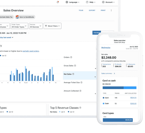This screenshot has height=133, width=145.
Task: Click the Jan 12 chart legend dot
Action: point(1,55)
